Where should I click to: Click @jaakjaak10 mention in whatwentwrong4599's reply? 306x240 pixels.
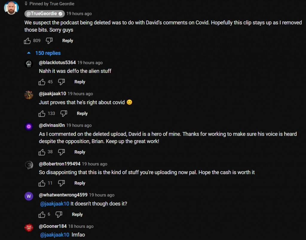pyautogui.click(x=55, y=204)
